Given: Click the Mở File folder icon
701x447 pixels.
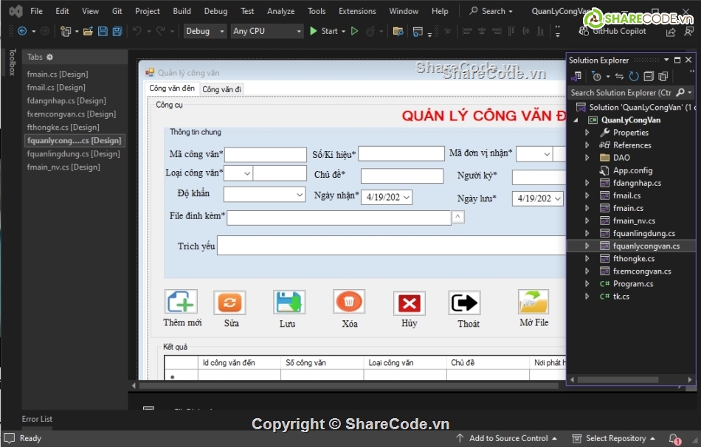Looking at the screenshot, I should pyautogui.click(x=533, y=302).
